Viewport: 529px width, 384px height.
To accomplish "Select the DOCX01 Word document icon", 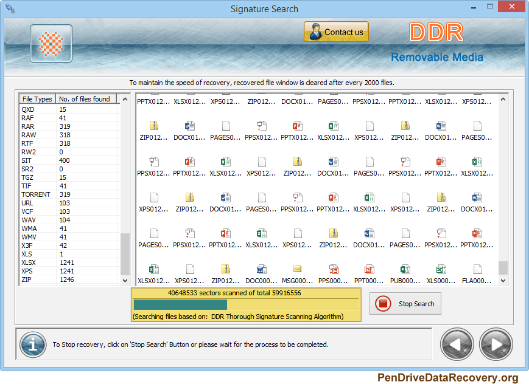I will tap(189, 127).
